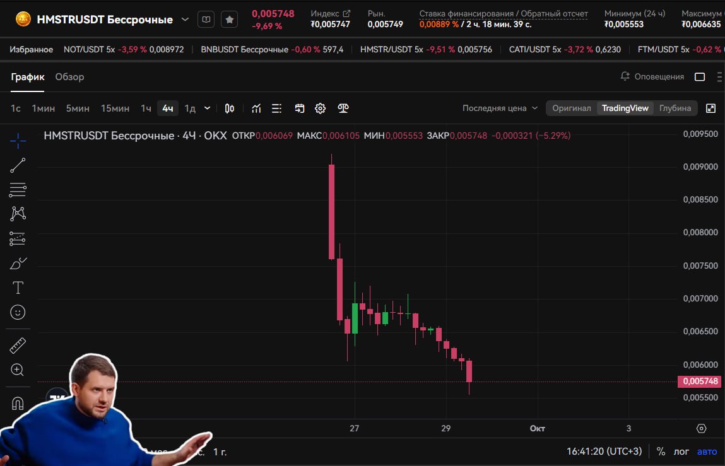Select the 1мин timeframe
The width and height of the screenshot is (725, 466).
(44, 108)
